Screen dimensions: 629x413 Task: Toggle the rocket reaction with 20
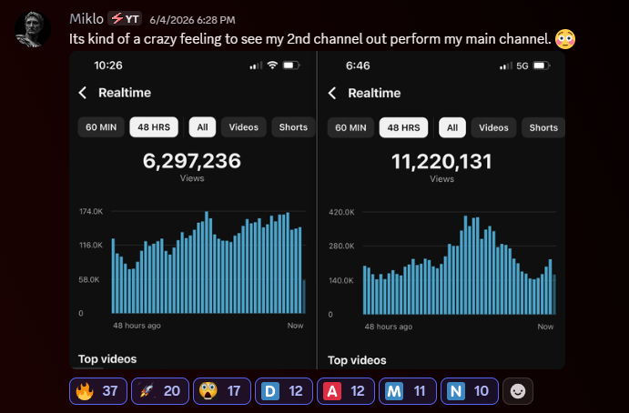pyautogui.click(x=160, y=391)
